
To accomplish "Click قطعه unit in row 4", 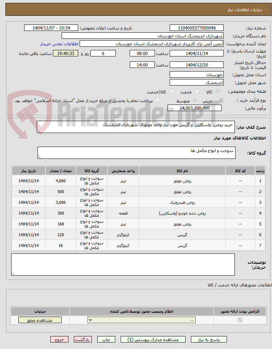I will (123, 213).
